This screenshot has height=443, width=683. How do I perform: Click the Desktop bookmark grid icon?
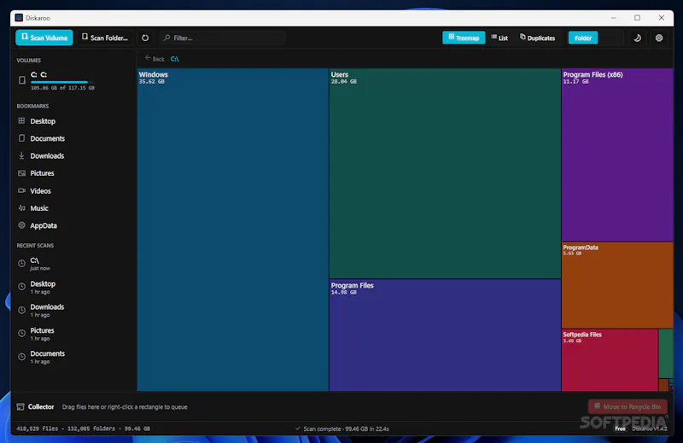21,120
